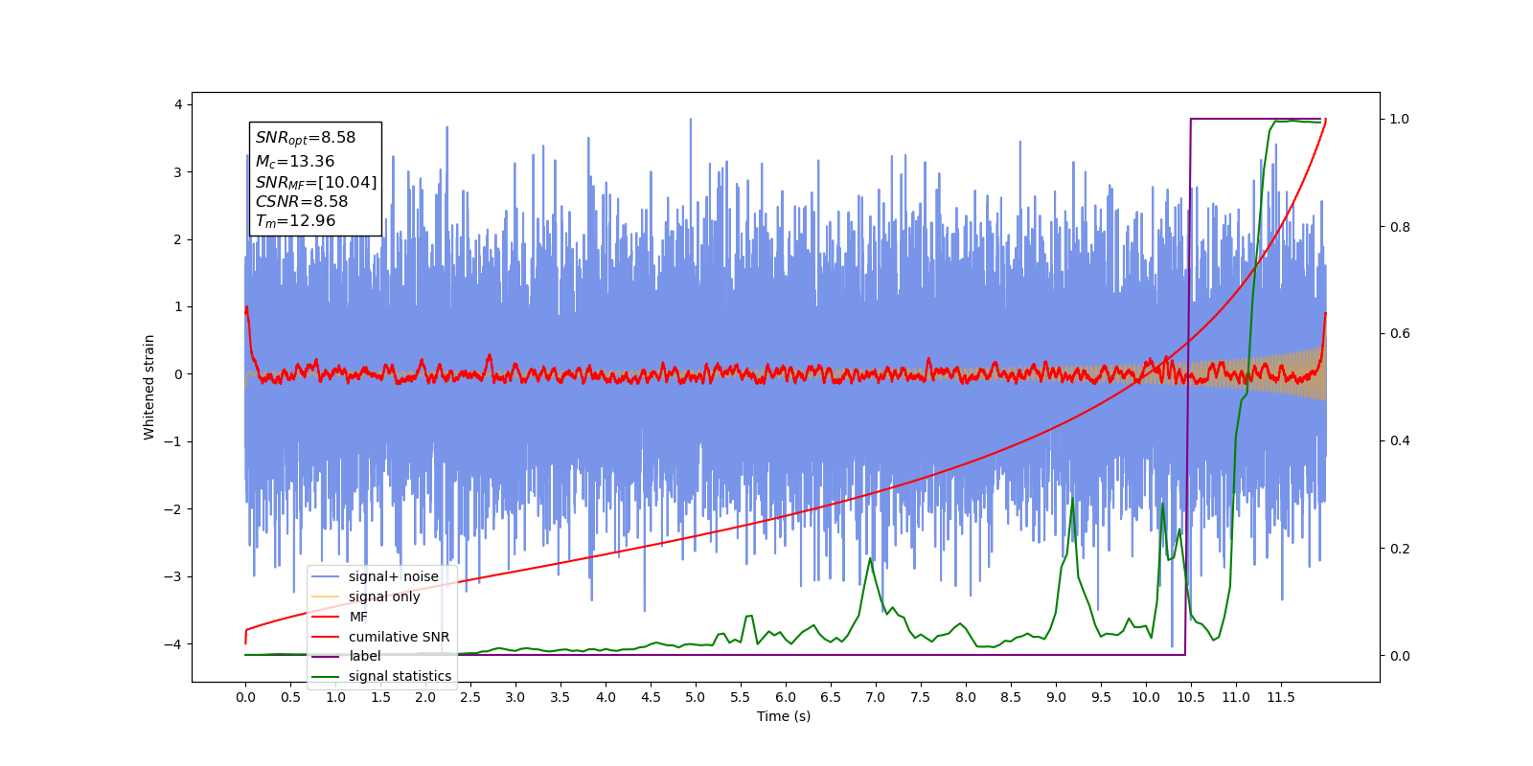The height and width of the screenshot is (766, 1533).
Task: Click the SNR_MF=[10.04] annotation
Action: point(316,182)
